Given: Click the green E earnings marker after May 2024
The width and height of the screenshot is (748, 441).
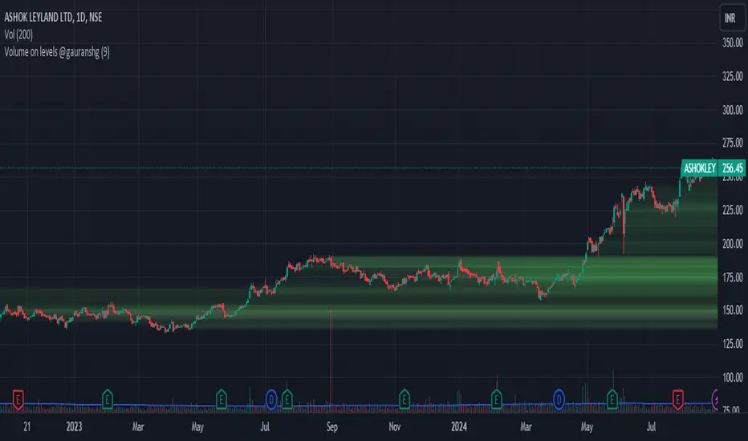Looking at the screenshot, I should [x=612, y=399].
